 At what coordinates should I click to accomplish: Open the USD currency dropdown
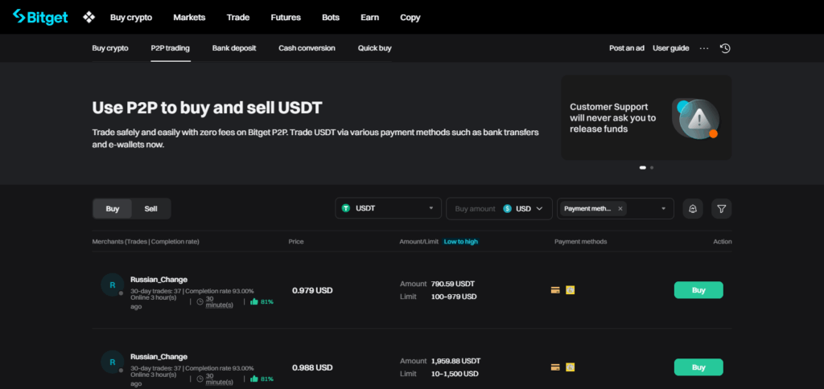tap(523, 208)
